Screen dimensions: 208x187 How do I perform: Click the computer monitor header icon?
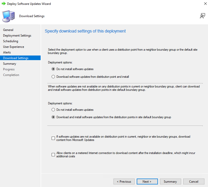pyautogui.click(x=8, y=16)
